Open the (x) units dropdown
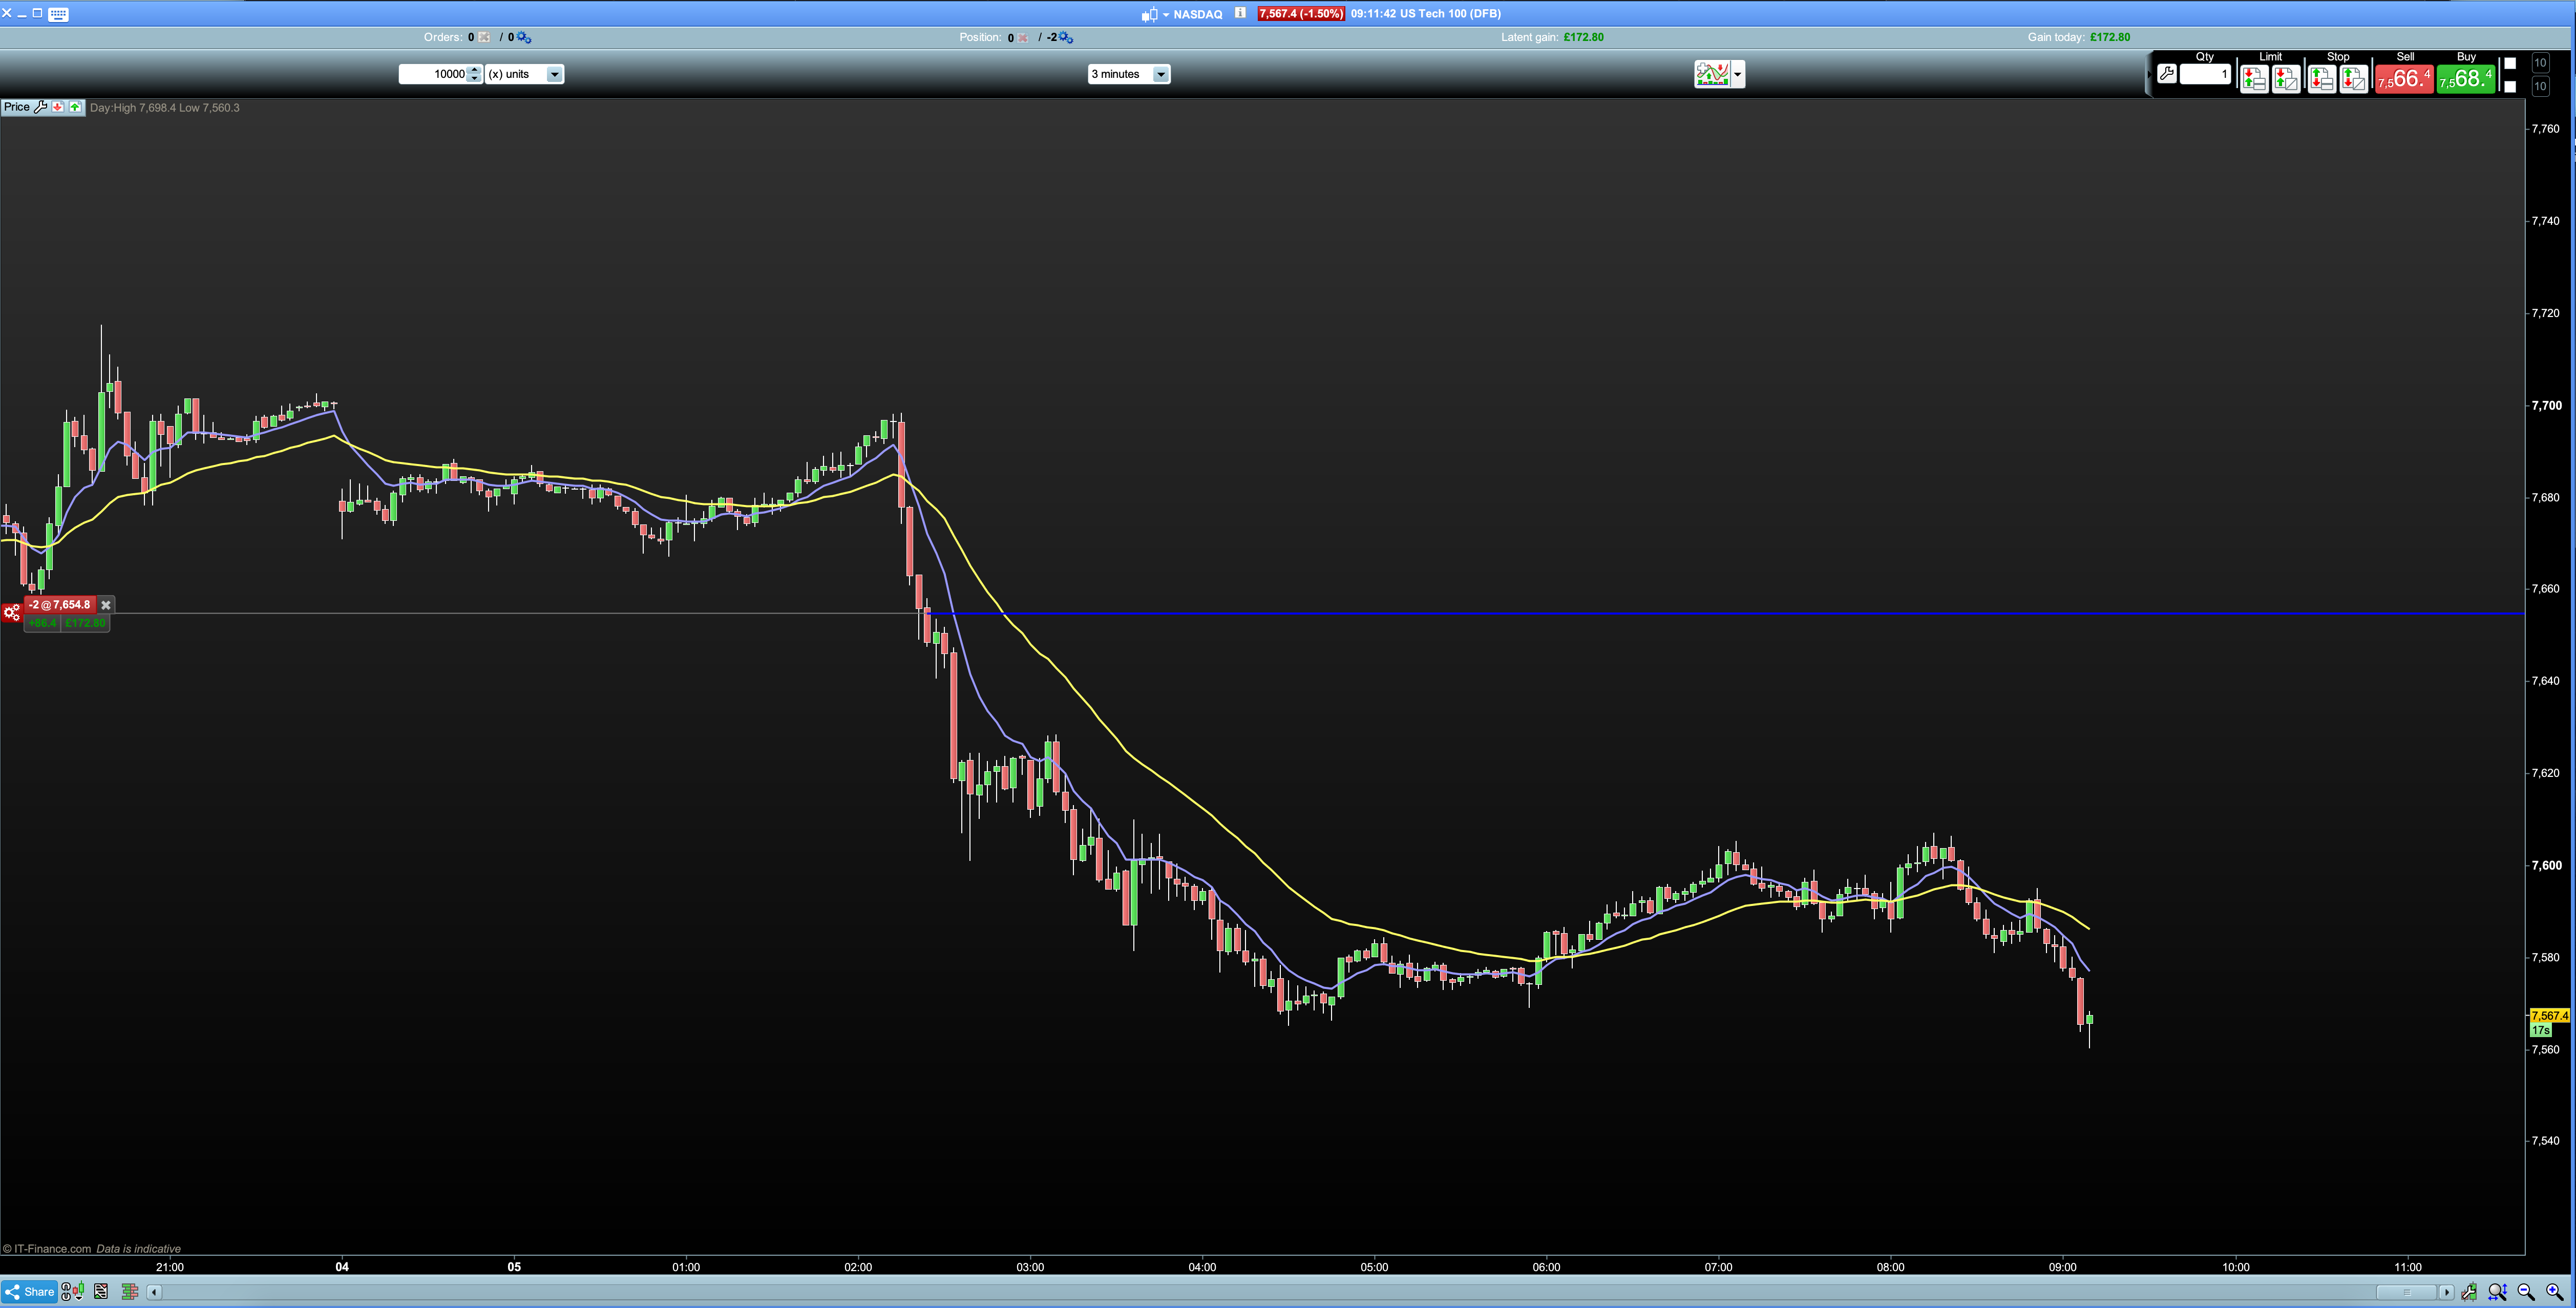The image size is (2576, 1308). click(x=554, y=74)
